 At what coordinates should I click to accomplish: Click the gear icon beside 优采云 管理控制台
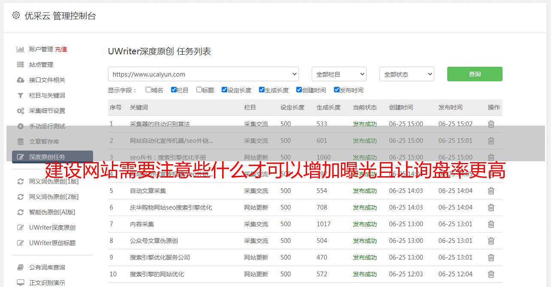(16, 15)
